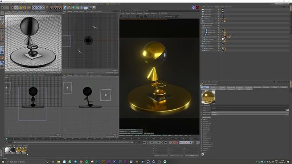
Task: Open second dropdown in Coordinate manager bottom row
Action: pyautogui.click(x=176, y=155)
